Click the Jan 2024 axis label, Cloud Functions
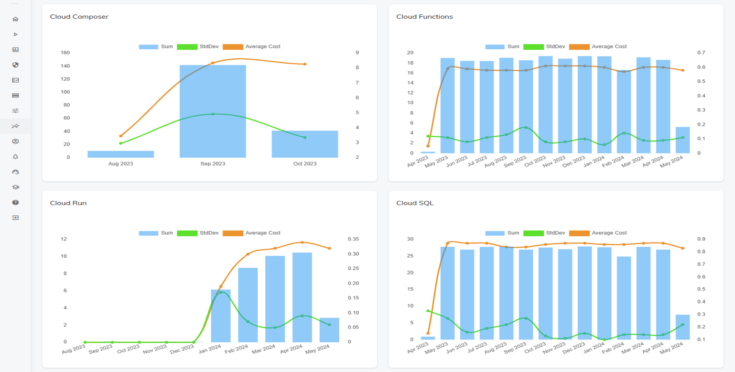 (x=593, y=160)
